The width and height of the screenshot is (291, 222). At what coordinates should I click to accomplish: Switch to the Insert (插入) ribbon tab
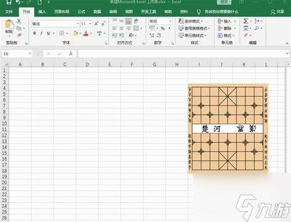[x=42, y=12]
